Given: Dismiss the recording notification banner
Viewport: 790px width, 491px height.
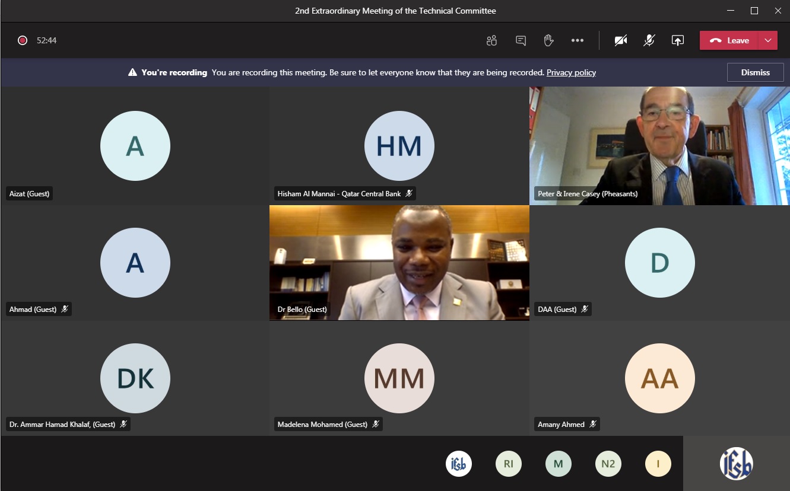Looking at the screenshot, I should 755,72.
